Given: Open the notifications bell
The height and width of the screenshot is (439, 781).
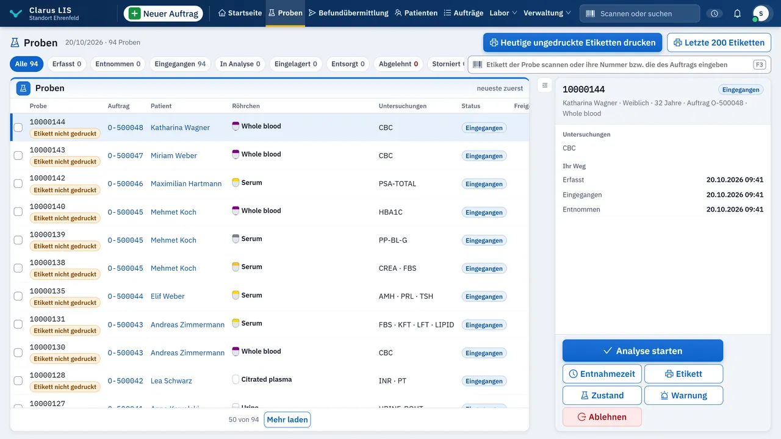Looking at the screenshot, I should click(737, 13).
